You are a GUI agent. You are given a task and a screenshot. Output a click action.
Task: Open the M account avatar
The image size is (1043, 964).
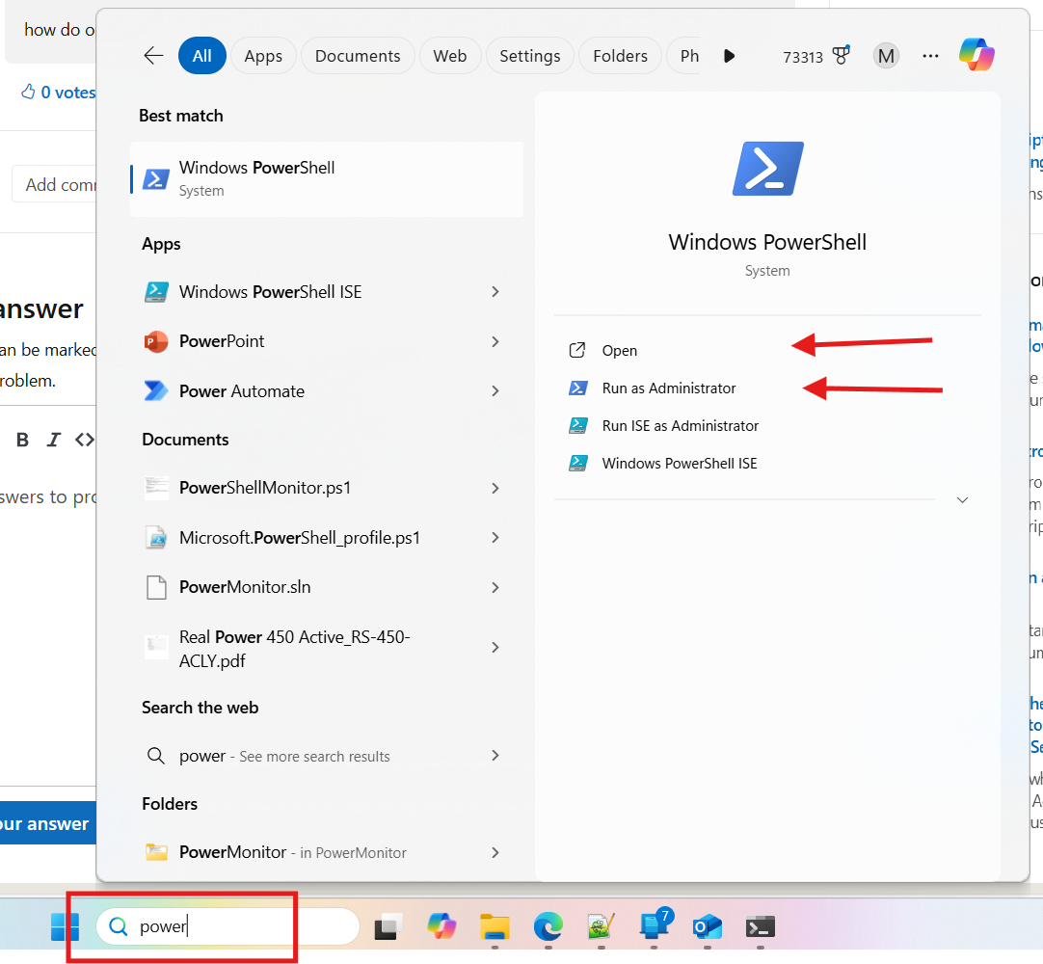coord(886,56)
